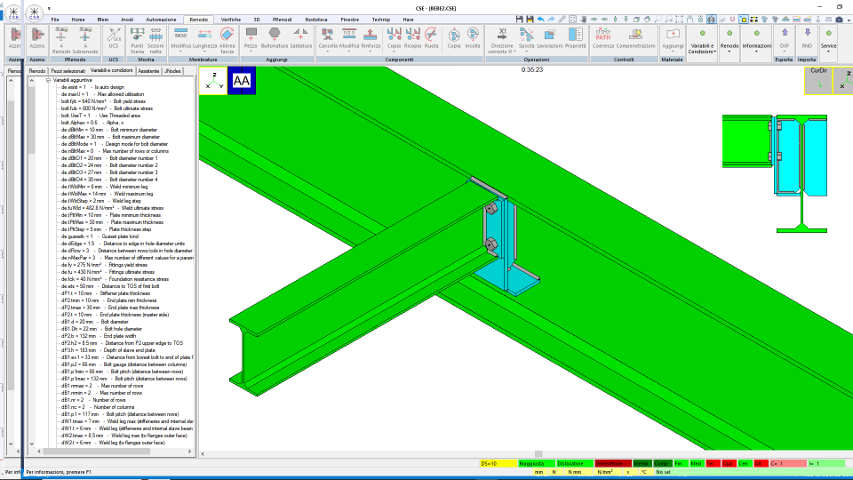Screen dimensions: 853x480
Task: Run the Coerenza PATH check
Action: click(x=602, y=38)
